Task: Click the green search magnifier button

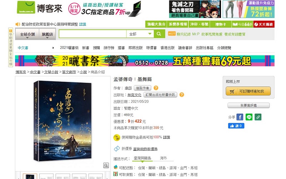Action: click(x=159, y=34)
